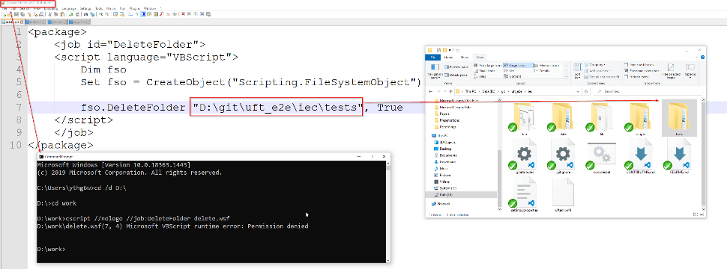727x269 pixels.
Task: Click the Refresh button beside address bar
Action: 586,91
